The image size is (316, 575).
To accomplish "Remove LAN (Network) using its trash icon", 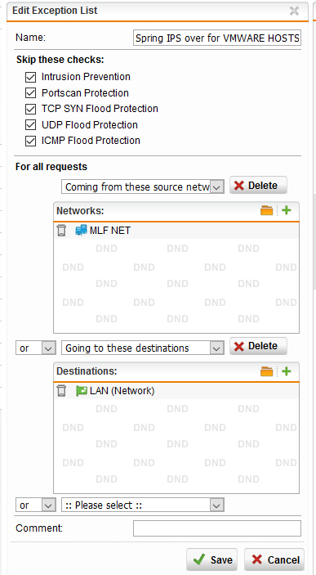I will pyautogui.click(x=61, y=391).
